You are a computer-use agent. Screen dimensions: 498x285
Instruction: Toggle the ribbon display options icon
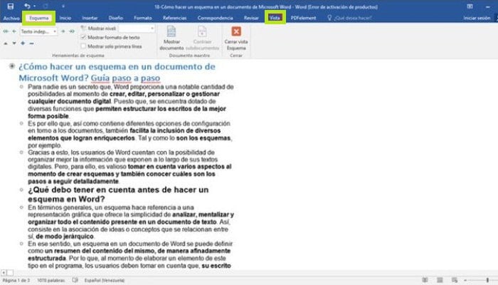pos(470,6)
